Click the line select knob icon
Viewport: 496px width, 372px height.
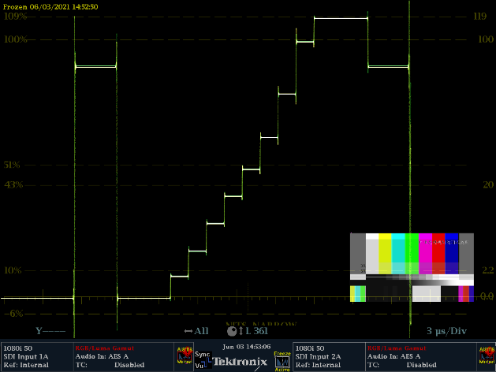click(x=232, y=331)
